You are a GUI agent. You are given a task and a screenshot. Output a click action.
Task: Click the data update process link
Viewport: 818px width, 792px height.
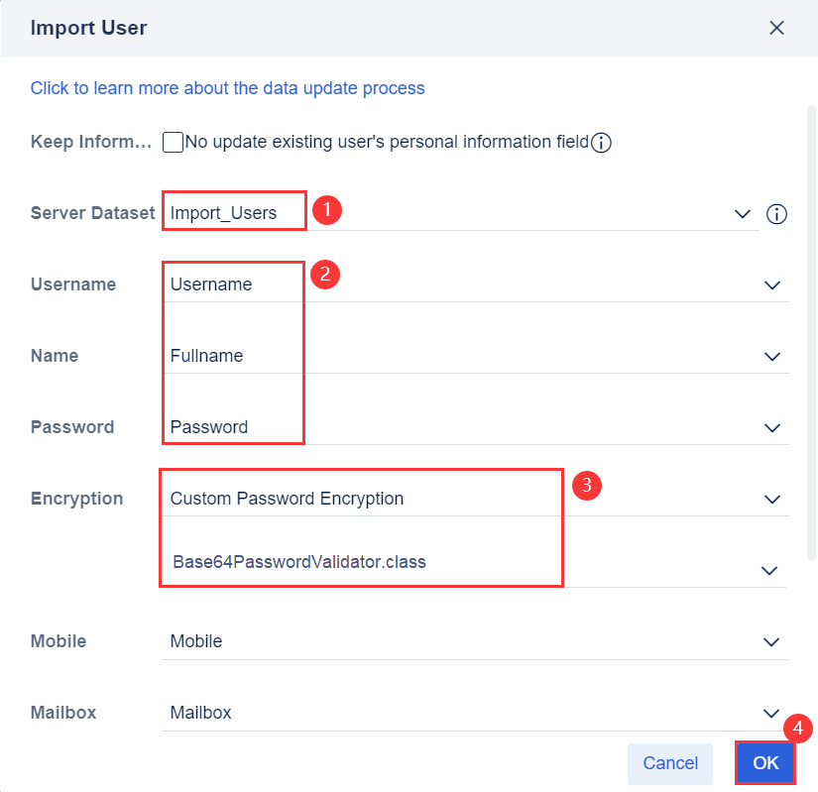coord(227,88)
